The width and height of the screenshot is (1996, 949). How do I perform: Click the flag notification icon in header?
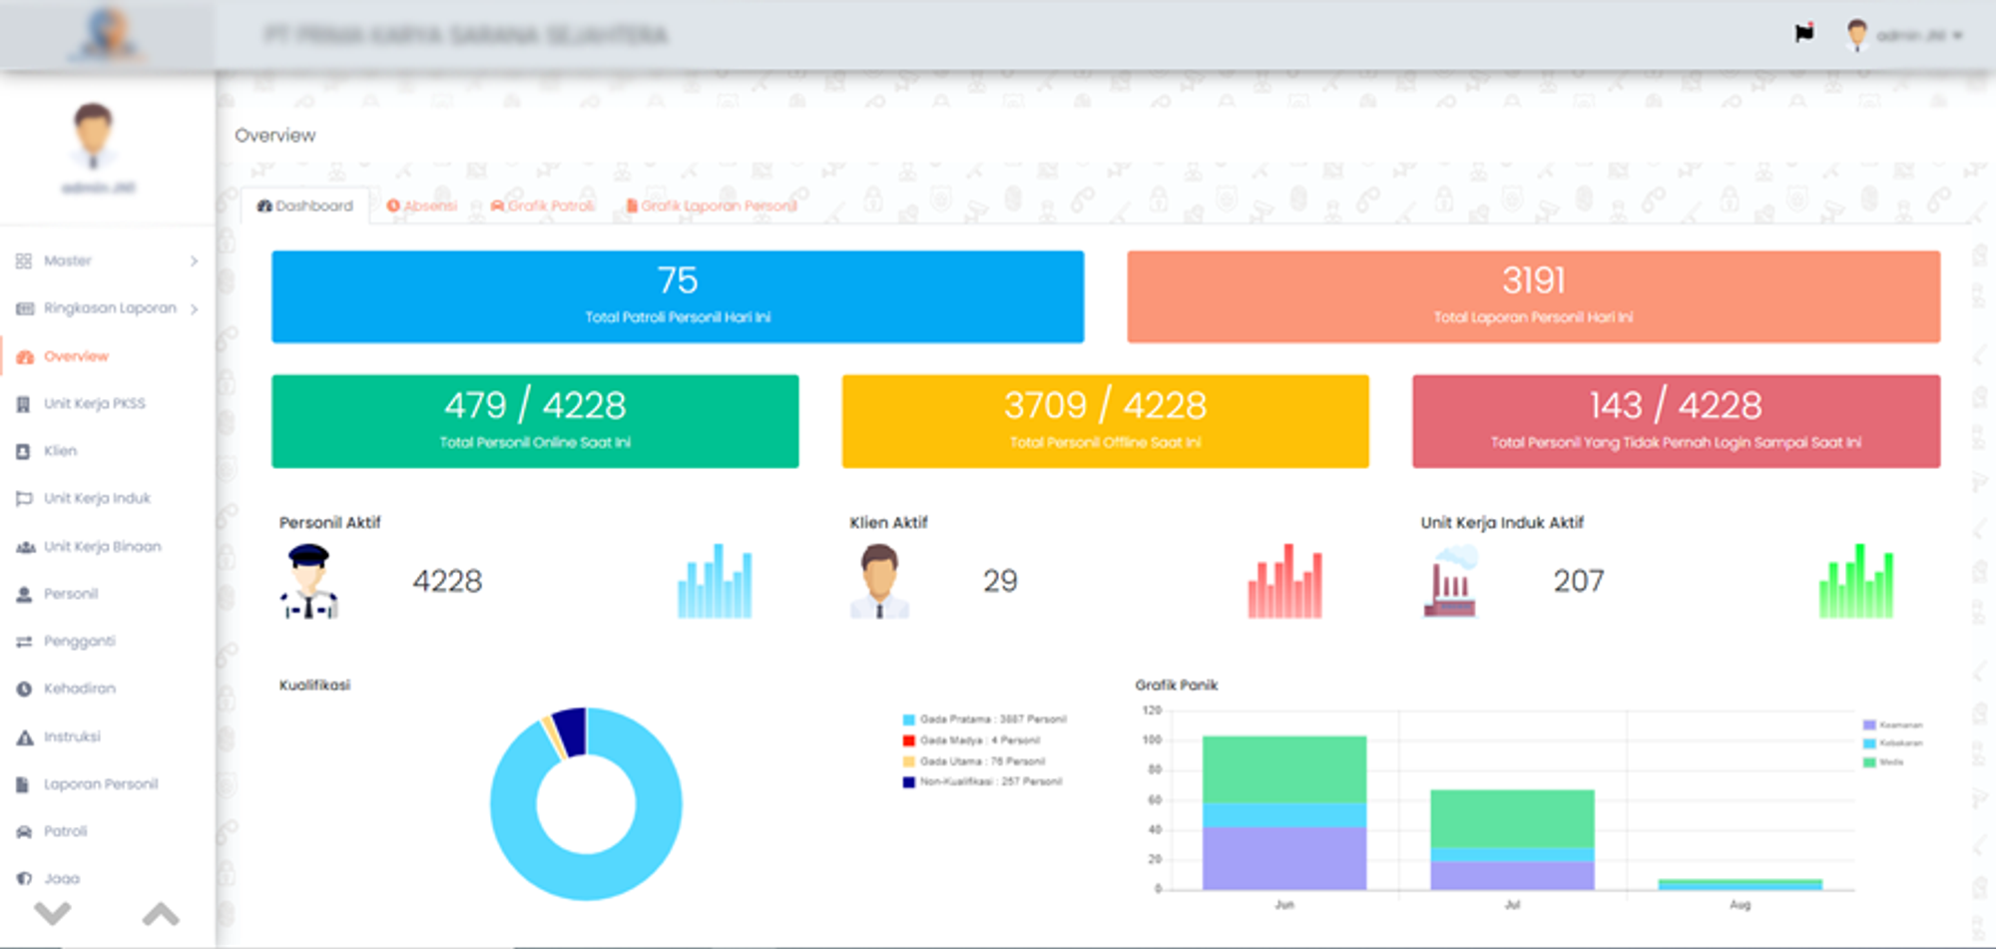coord(1804,34)
